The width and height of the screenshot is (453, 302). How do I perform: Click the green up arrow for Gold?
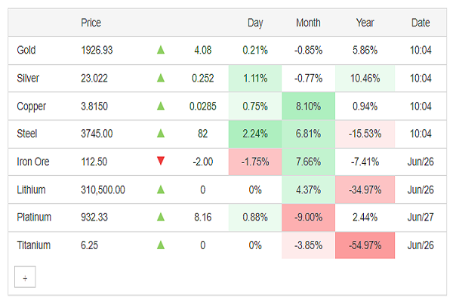160,51
